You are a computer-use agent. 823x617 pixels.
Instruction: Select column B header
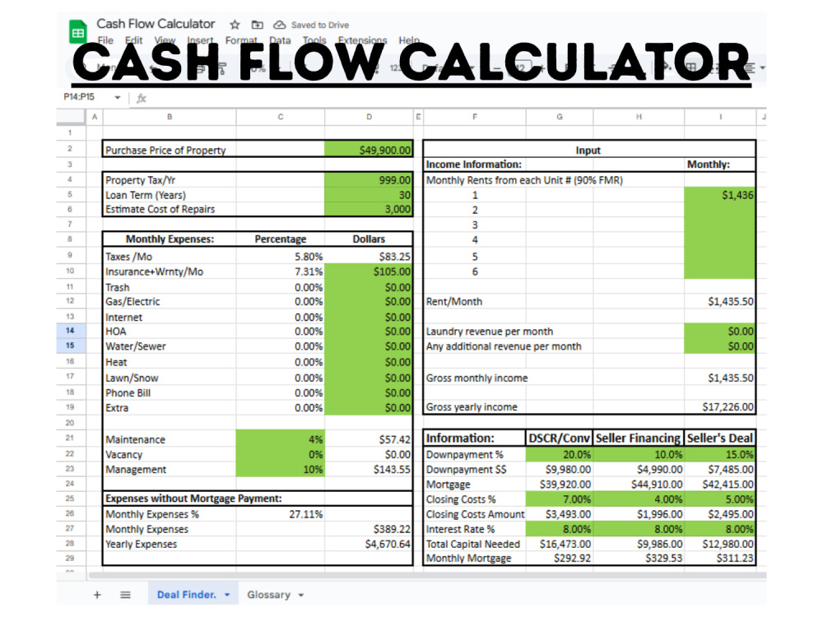(170, 117)
